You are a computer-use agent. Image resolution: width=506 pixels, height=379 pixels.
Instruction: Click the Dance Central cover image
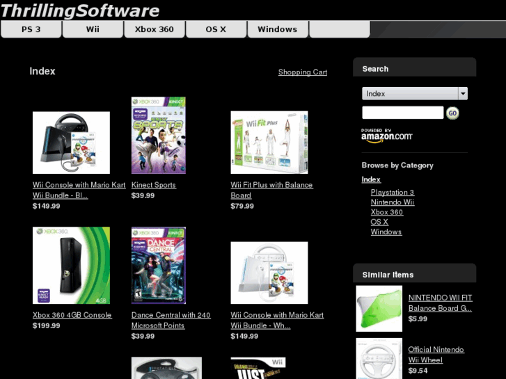(x=159, y=266)
